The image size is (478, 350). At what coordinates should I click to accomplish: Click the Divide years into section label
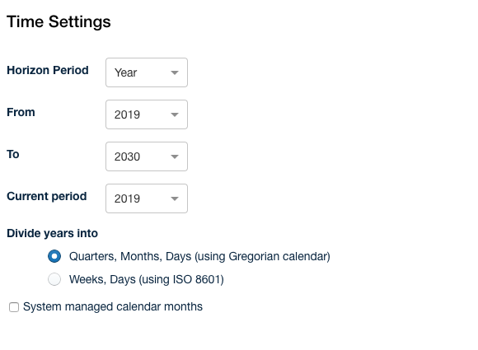(53, 234)
